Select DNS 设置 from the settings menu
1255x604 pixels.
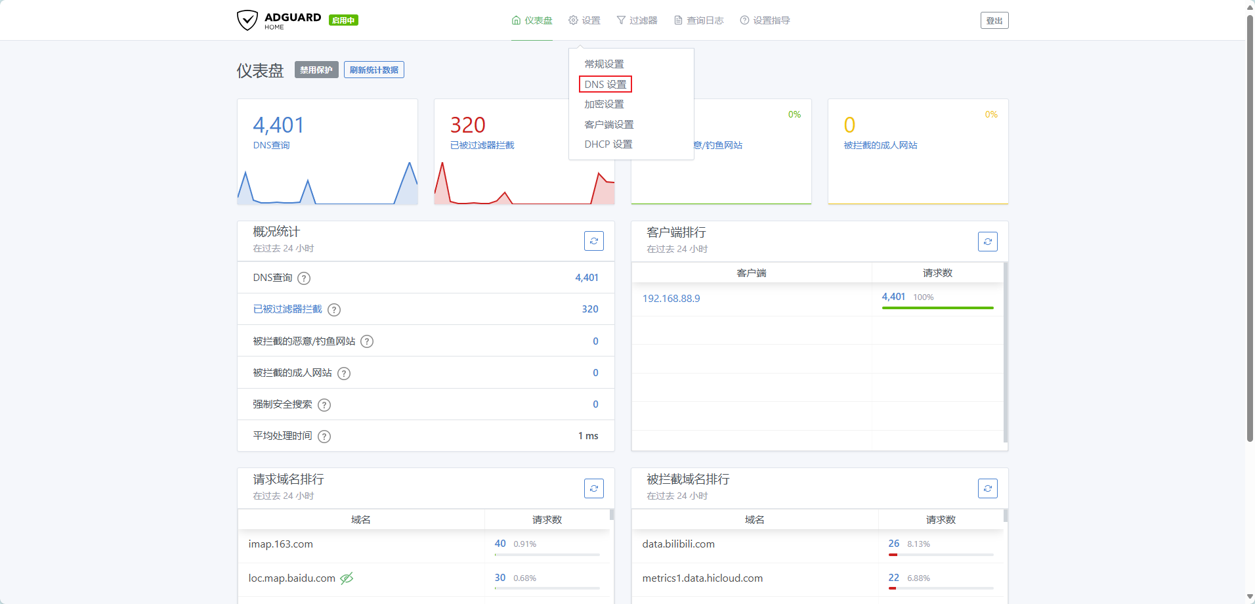point(605,84)
